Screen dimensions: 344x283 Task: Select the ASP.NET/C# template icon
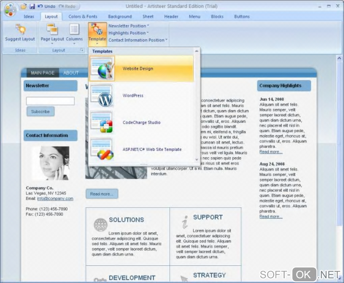pos(102,149)
